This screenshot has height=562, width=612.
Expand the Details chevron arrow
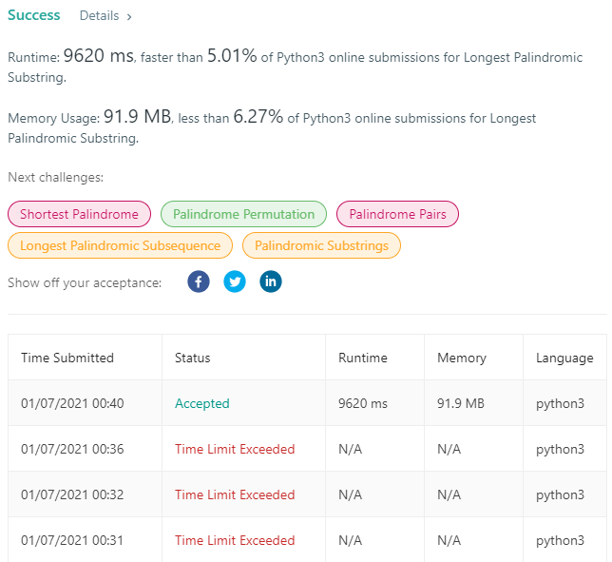click(129, 17)
